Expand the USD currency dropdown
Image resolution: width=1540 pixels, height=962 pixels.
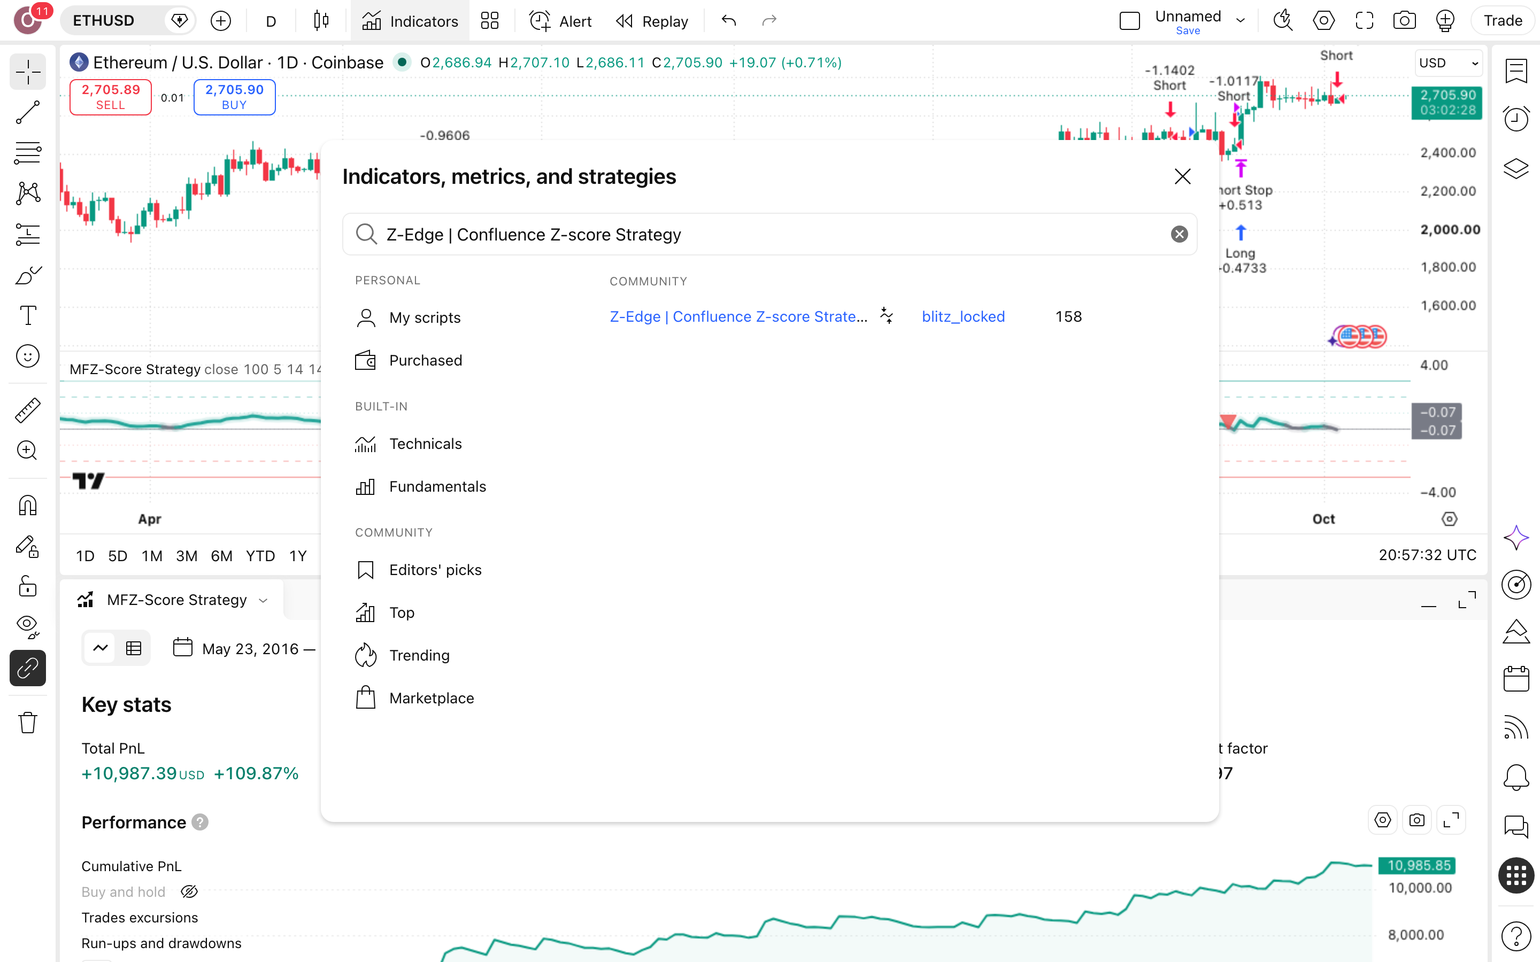pos(1449,63)
